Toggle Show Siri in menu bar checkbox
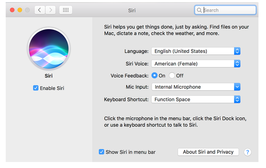The width and height of the screenshot is (266, 168). point(101,152)
